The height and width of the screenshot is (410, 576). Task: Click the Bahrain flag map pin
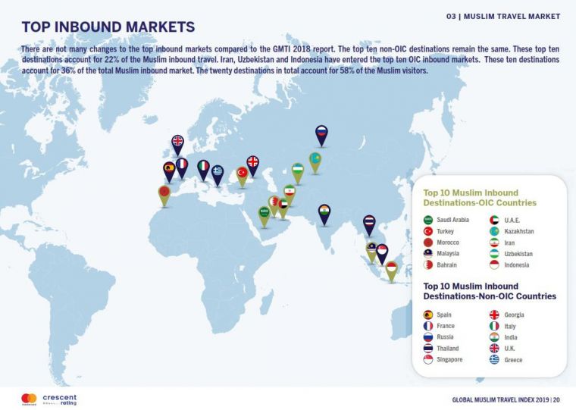pyautogui.click(x=274, y=205)
